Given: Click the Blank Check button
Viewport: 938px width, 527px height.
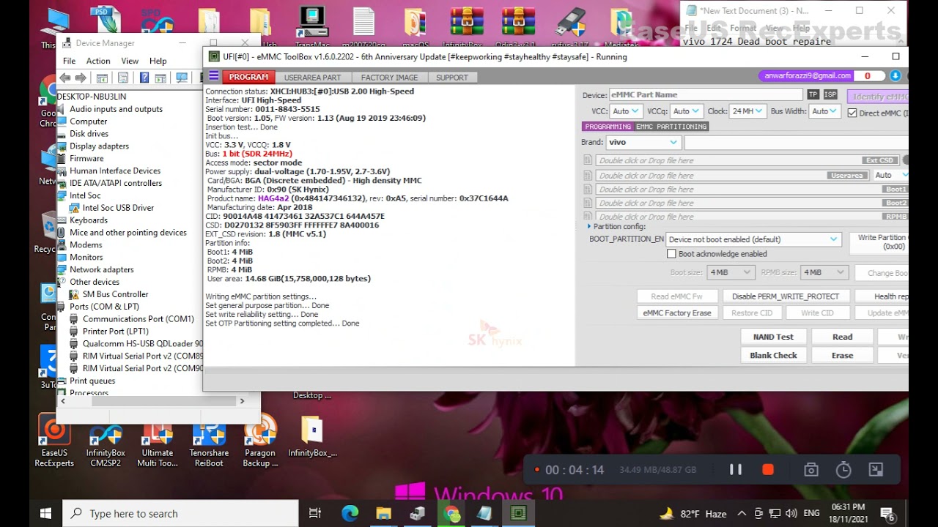Looking at the screenshot, I should (773, 355).
